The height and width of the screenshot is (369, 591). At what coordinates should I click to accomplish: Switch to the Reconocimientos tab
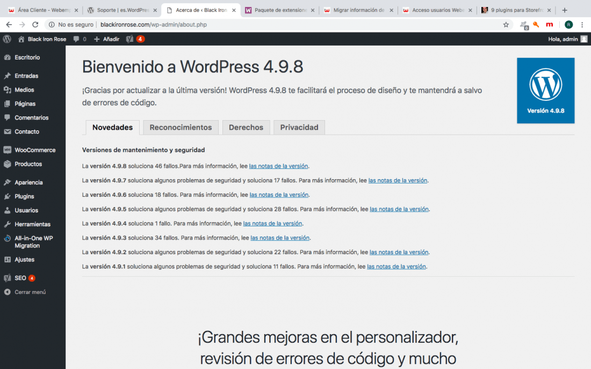pos(181,128)
